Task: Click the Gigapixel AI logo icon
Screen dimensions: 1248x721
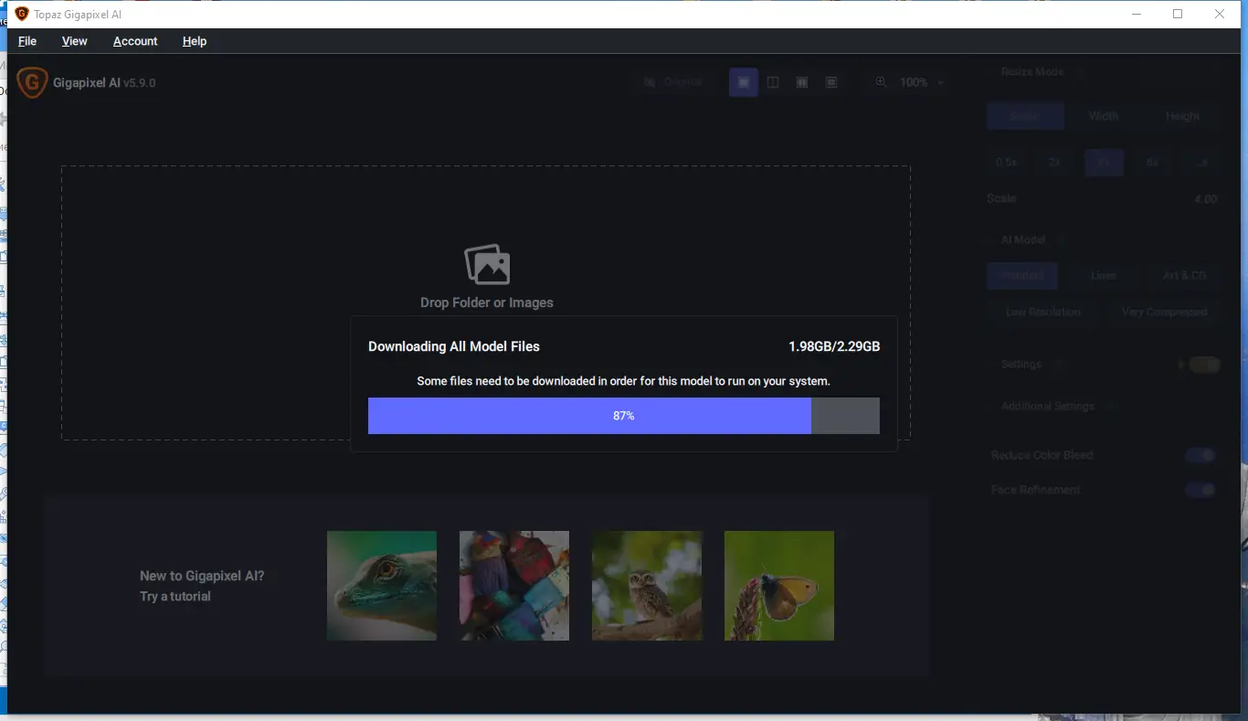Action: [32, 82]
